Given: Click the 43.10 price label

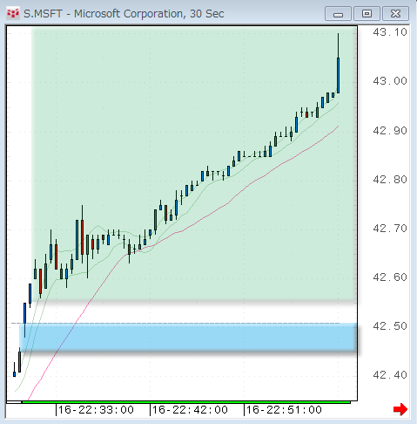Looking at the screenshot, I should pyautogui.click(x=390, y=32).
